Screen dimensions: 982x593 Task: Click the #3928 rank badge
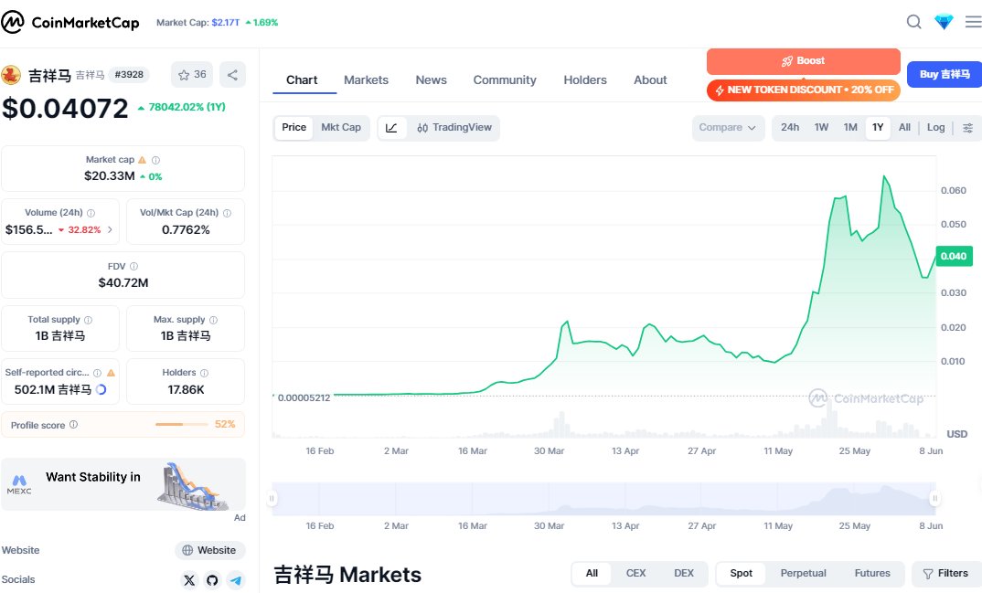(129, 74)
